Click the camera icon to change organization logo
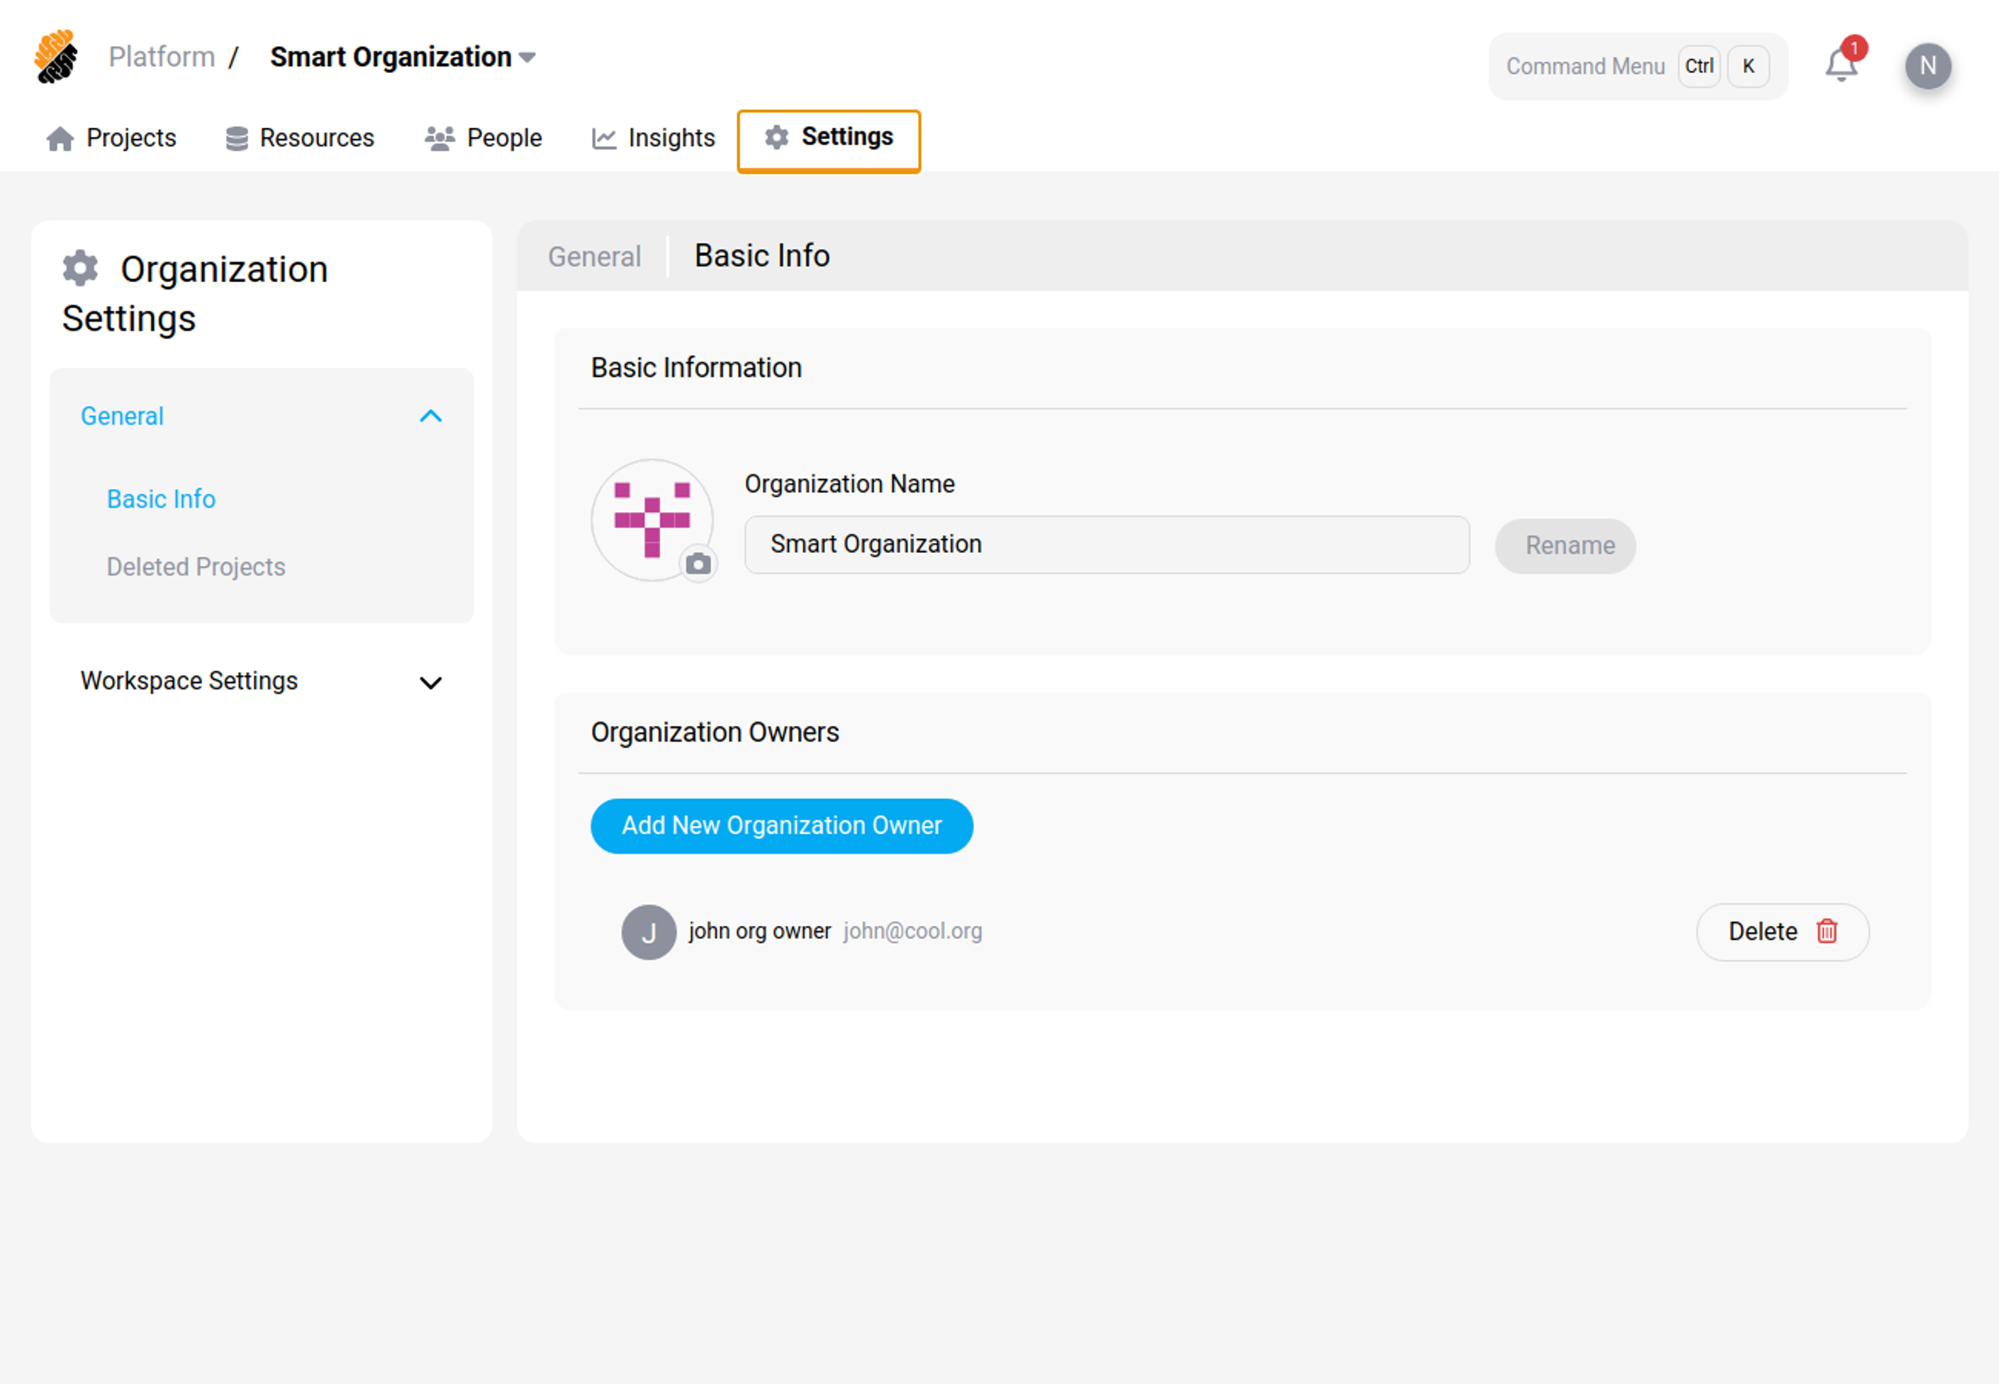Viewport: 1999px width, 1384px height. pyautogui.click(x=699, y=564)
